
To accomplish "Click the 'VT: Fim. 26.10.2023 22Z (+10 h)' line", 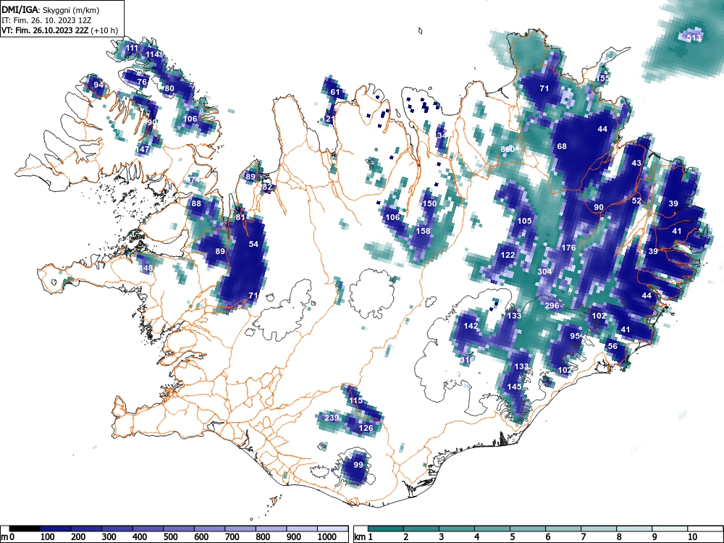I will (x=59, y=30).
